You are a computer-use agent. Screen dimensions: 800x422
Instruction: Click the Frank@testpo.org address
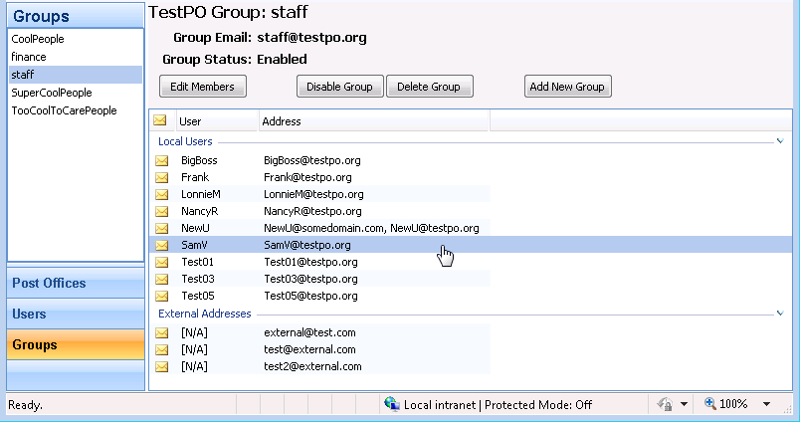307,177
